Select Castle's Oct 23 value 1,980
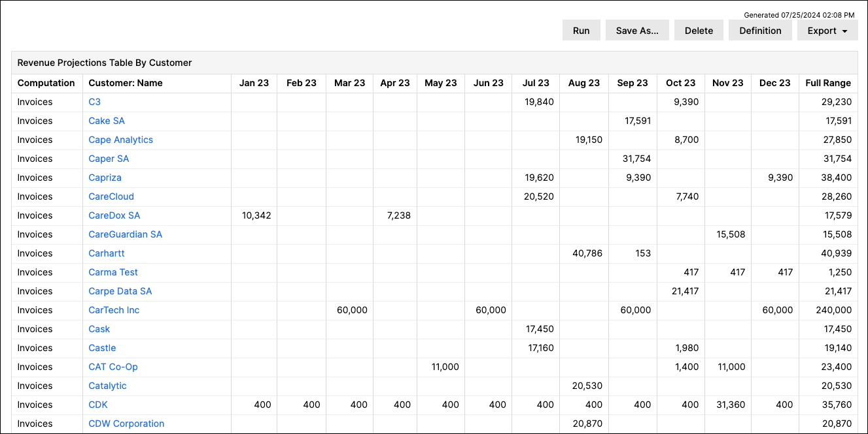Screen dimensions: 868x434 [x=687, y=348]
